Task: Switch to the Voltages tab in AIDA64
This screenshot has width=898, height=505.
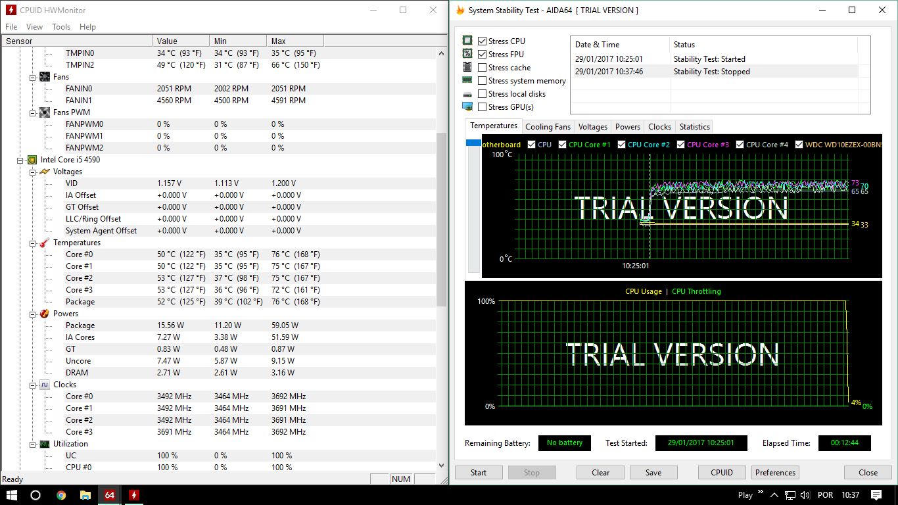Action: tap(593, 127)
